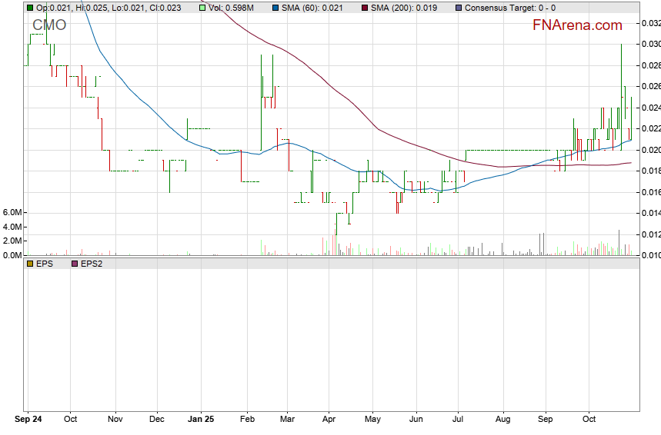
Task: Click the light green Vol legend square
Action: (x=202, y=8)
